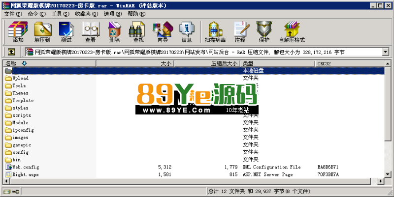Image resolution: width=394 pixels, height=197 pixels.
Task: Select the Web.config file
Action: point(22,167)
